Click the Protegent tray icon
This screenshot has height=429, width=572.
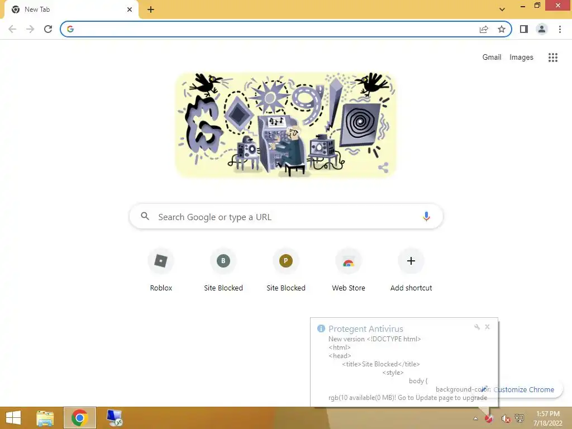(489, 418)
